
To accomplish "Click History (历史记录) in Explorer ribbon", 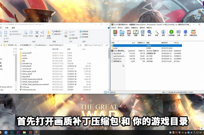I will coord(73,38).
